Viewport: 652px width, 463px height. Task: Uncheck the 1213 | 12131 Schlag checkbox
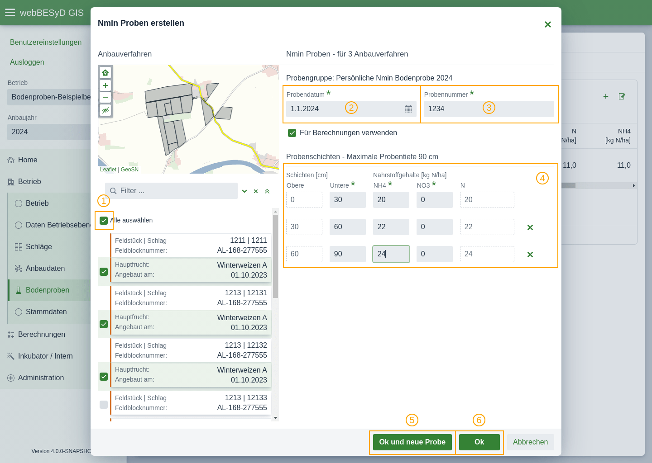coord(104,324)
